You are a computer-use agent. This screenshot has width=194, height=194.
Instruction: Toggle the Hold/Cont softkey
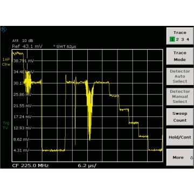[x=180, y=137]
